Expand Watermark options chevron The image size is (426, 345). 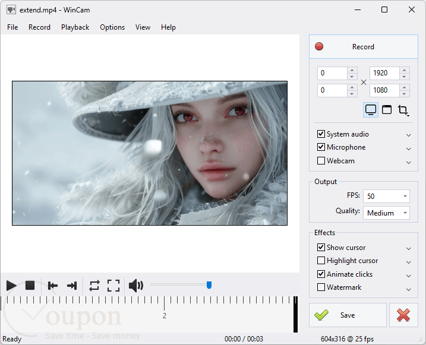(x=408, y=289)
